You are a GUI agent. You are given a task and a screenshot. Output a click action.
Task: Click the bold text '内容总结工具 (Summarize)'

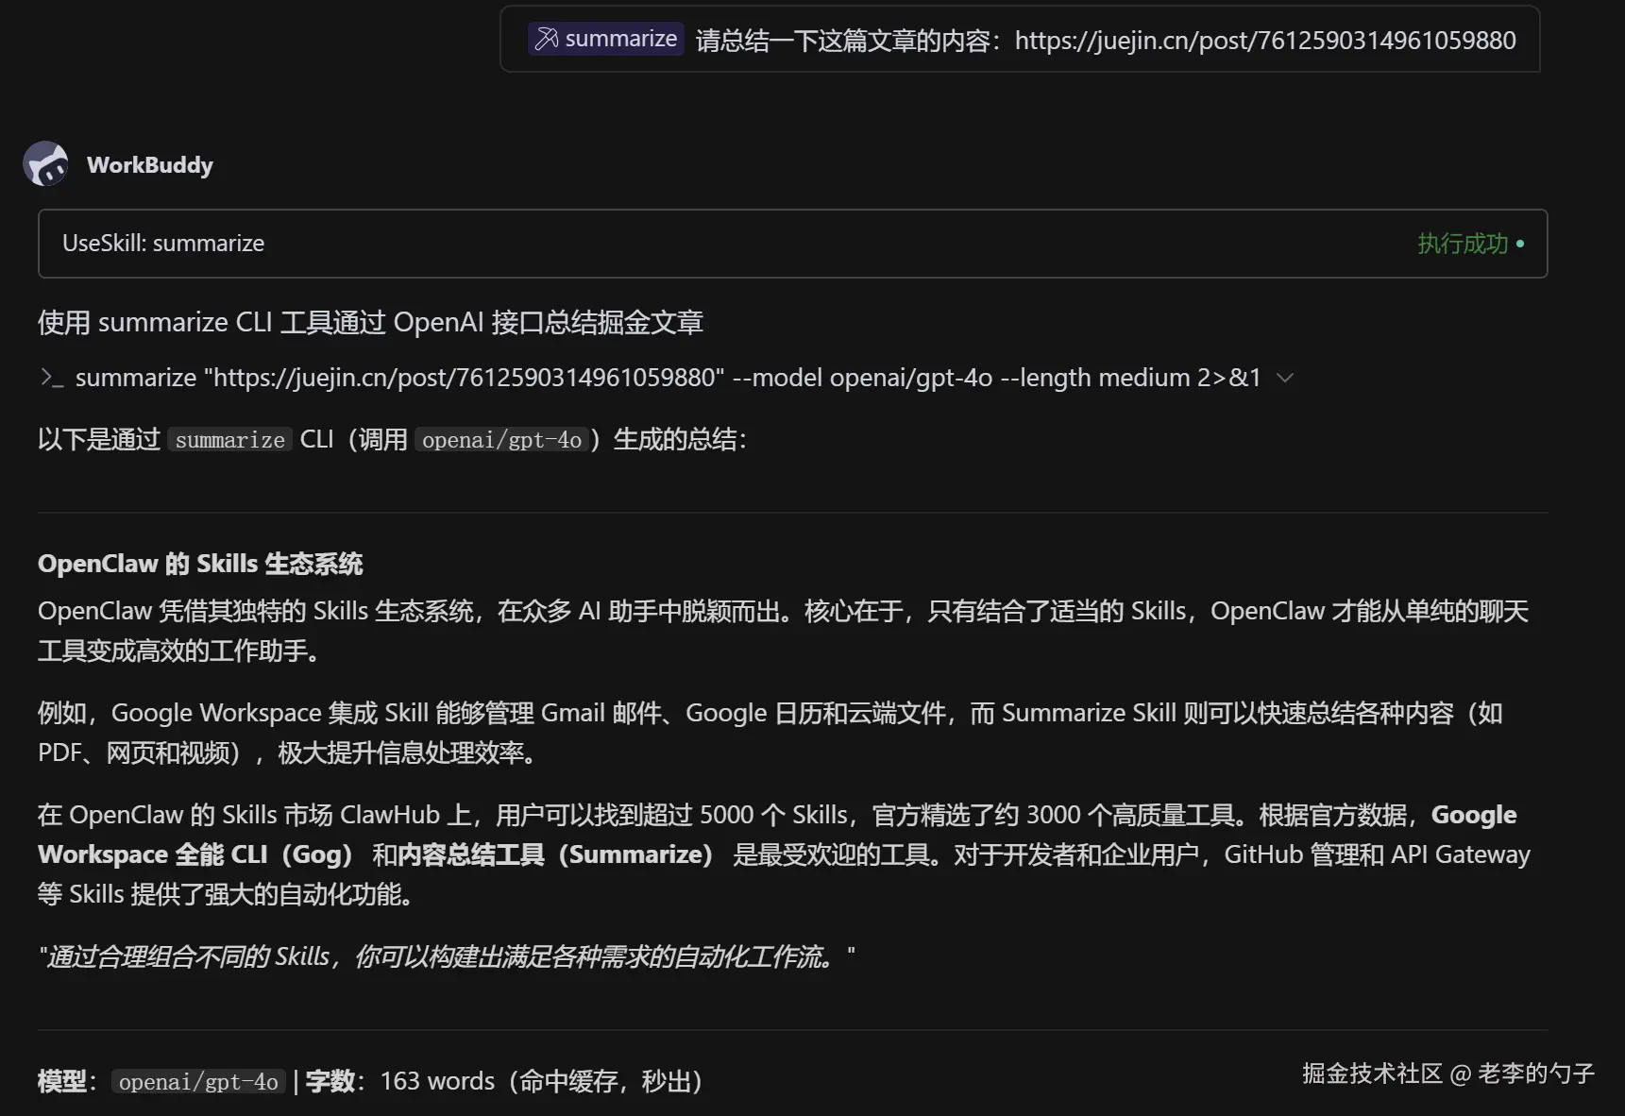[555, 854]
